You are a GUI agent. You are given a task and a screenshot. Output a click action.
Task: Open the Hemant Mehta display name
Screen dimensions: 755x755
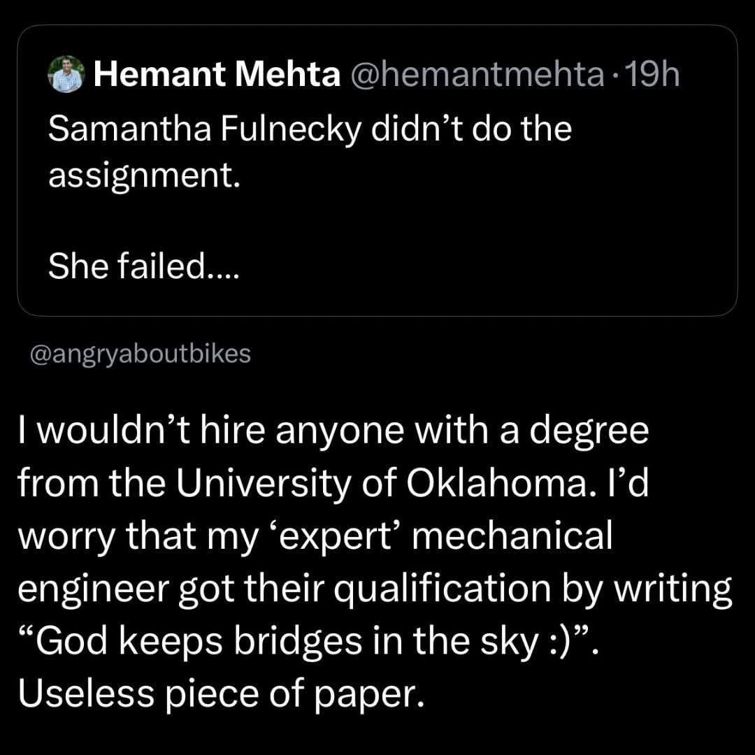coord(216,75)
